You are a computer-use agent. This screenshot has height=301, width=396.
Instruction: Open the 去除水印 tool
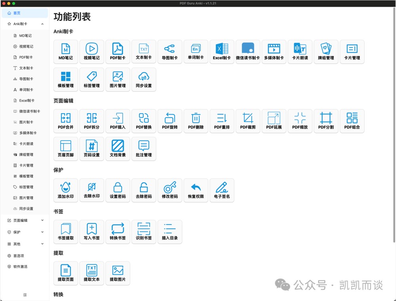pyautogui.click(x=92, y=191)
